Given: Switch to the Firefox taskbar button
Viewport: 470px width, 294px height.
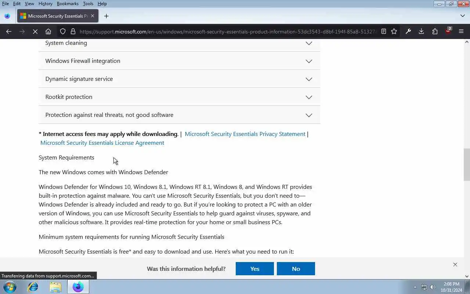Looking at the screenshot, I should click(78, 287).
